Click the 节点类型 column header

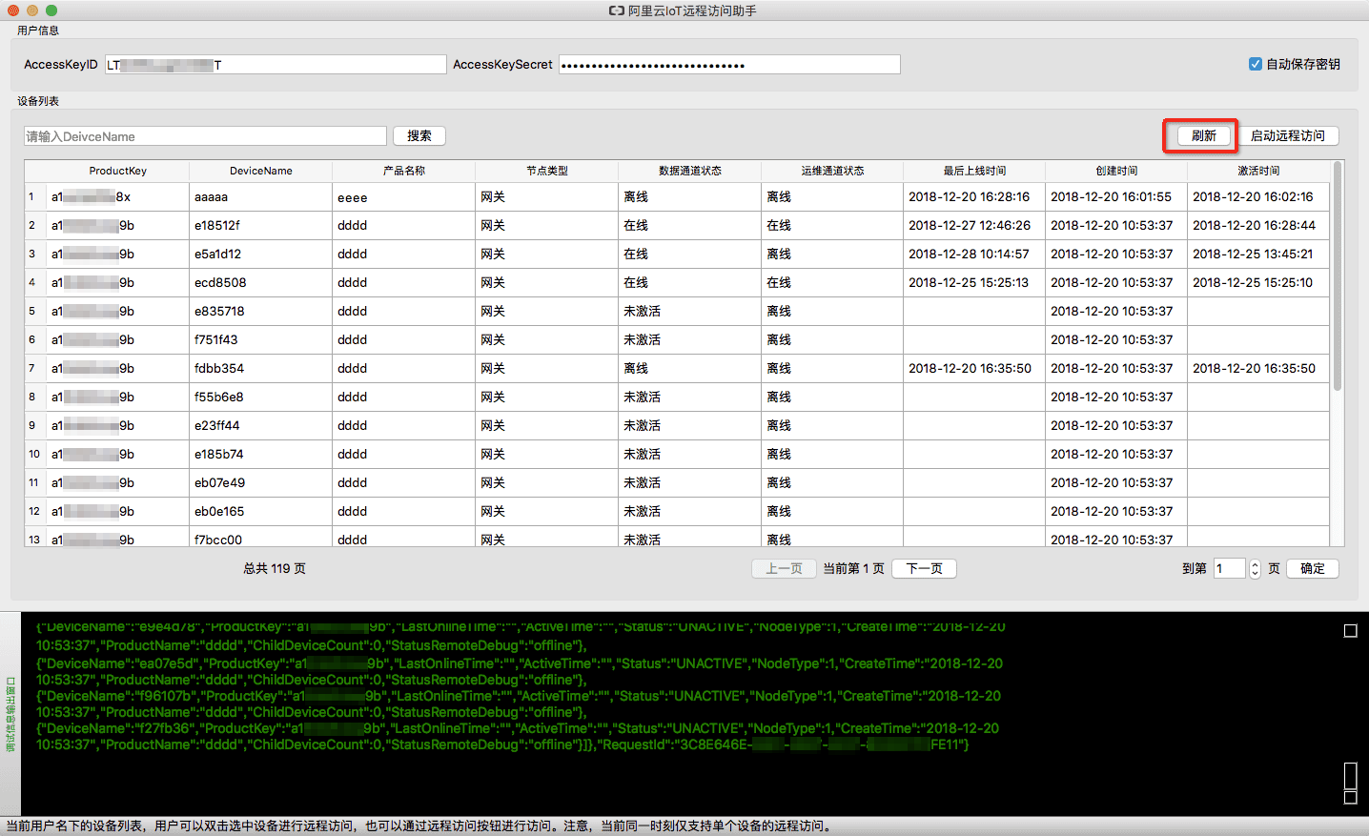(547, 171)
